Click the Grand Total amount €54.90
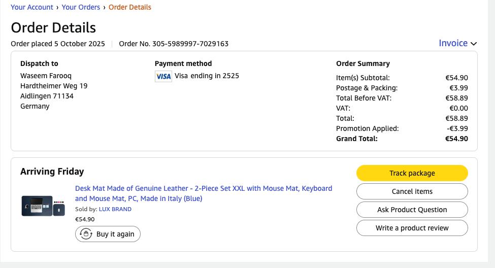Viewport: 495px width, 268px height. pyautogui.click(x=456, y=139)
